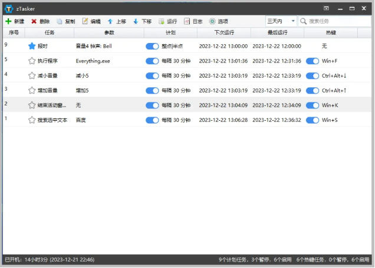Click next run time 2023-12-22 13:04:09
Viewport: 375px width, 268px height.
point(223,105)
